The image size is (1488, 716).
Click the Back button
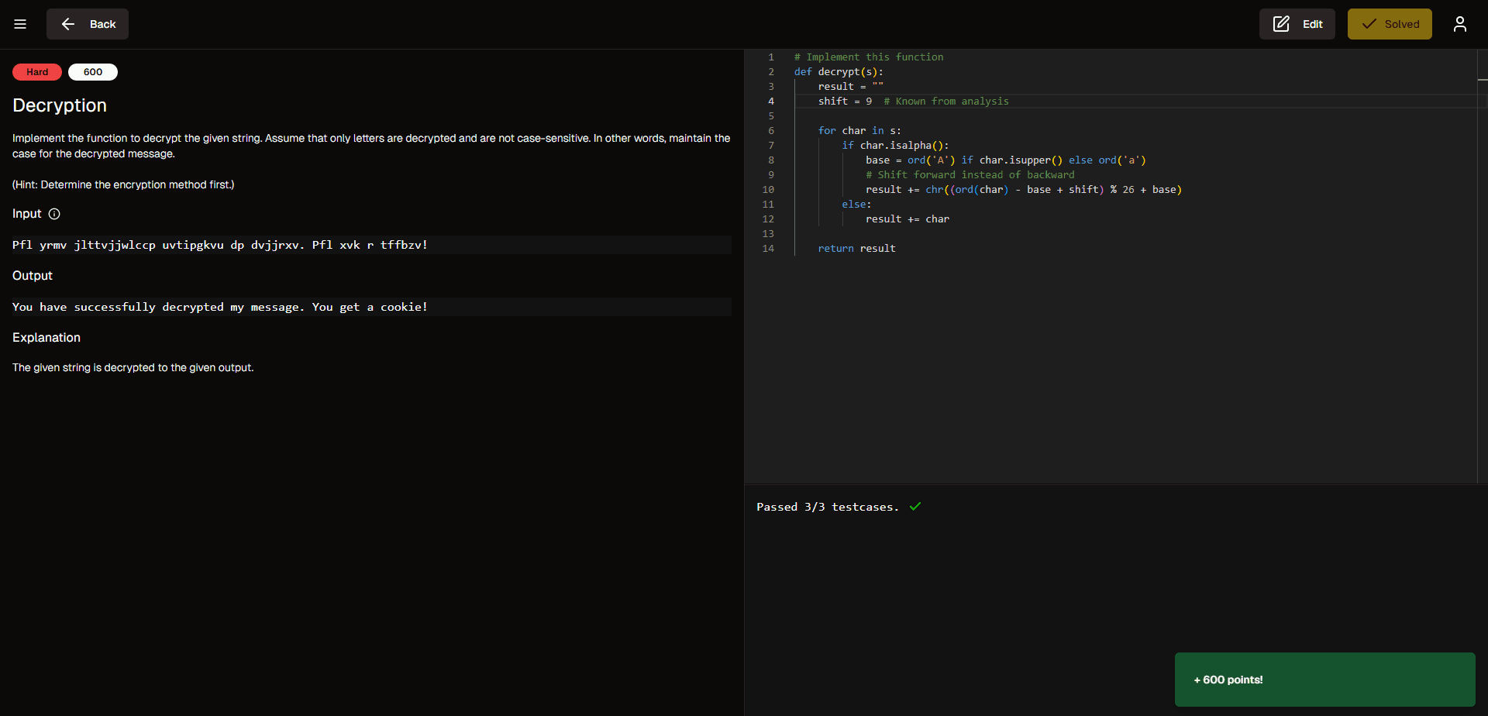pos(88,24)
